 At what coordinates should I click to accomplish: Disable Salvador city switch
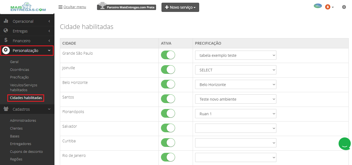(168, 128)
